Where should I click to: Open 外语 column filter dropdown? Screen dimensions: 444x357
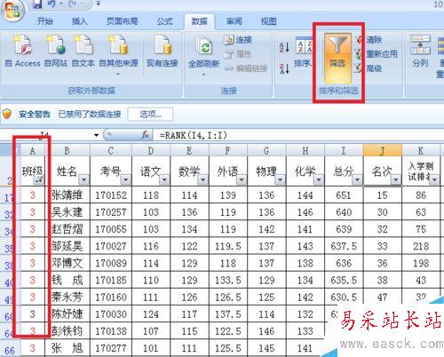click(242, 179)
